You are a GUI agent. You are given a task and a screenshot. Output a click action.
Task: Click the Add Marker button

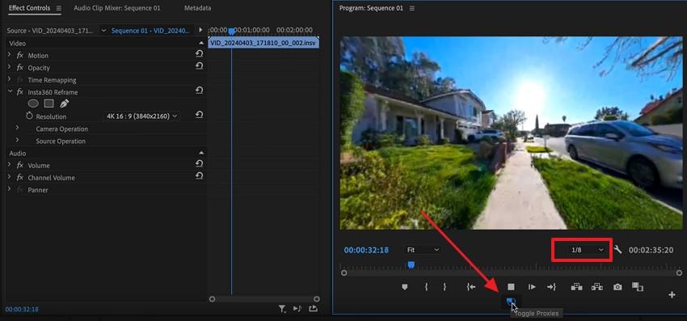(x=405, y=287)
